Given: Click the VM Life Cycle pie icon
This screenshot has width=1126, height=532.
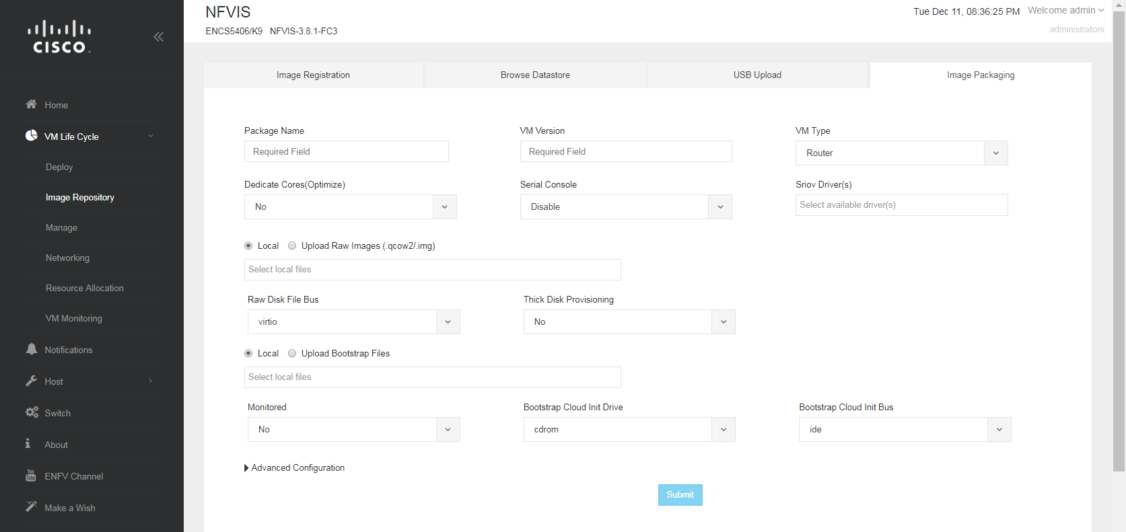Looking at the screenshot, I should pos(31,136).
